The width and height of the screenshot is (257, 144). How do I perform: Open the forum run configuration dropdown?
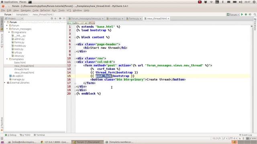pyautogui.click(x=233, y=14)
